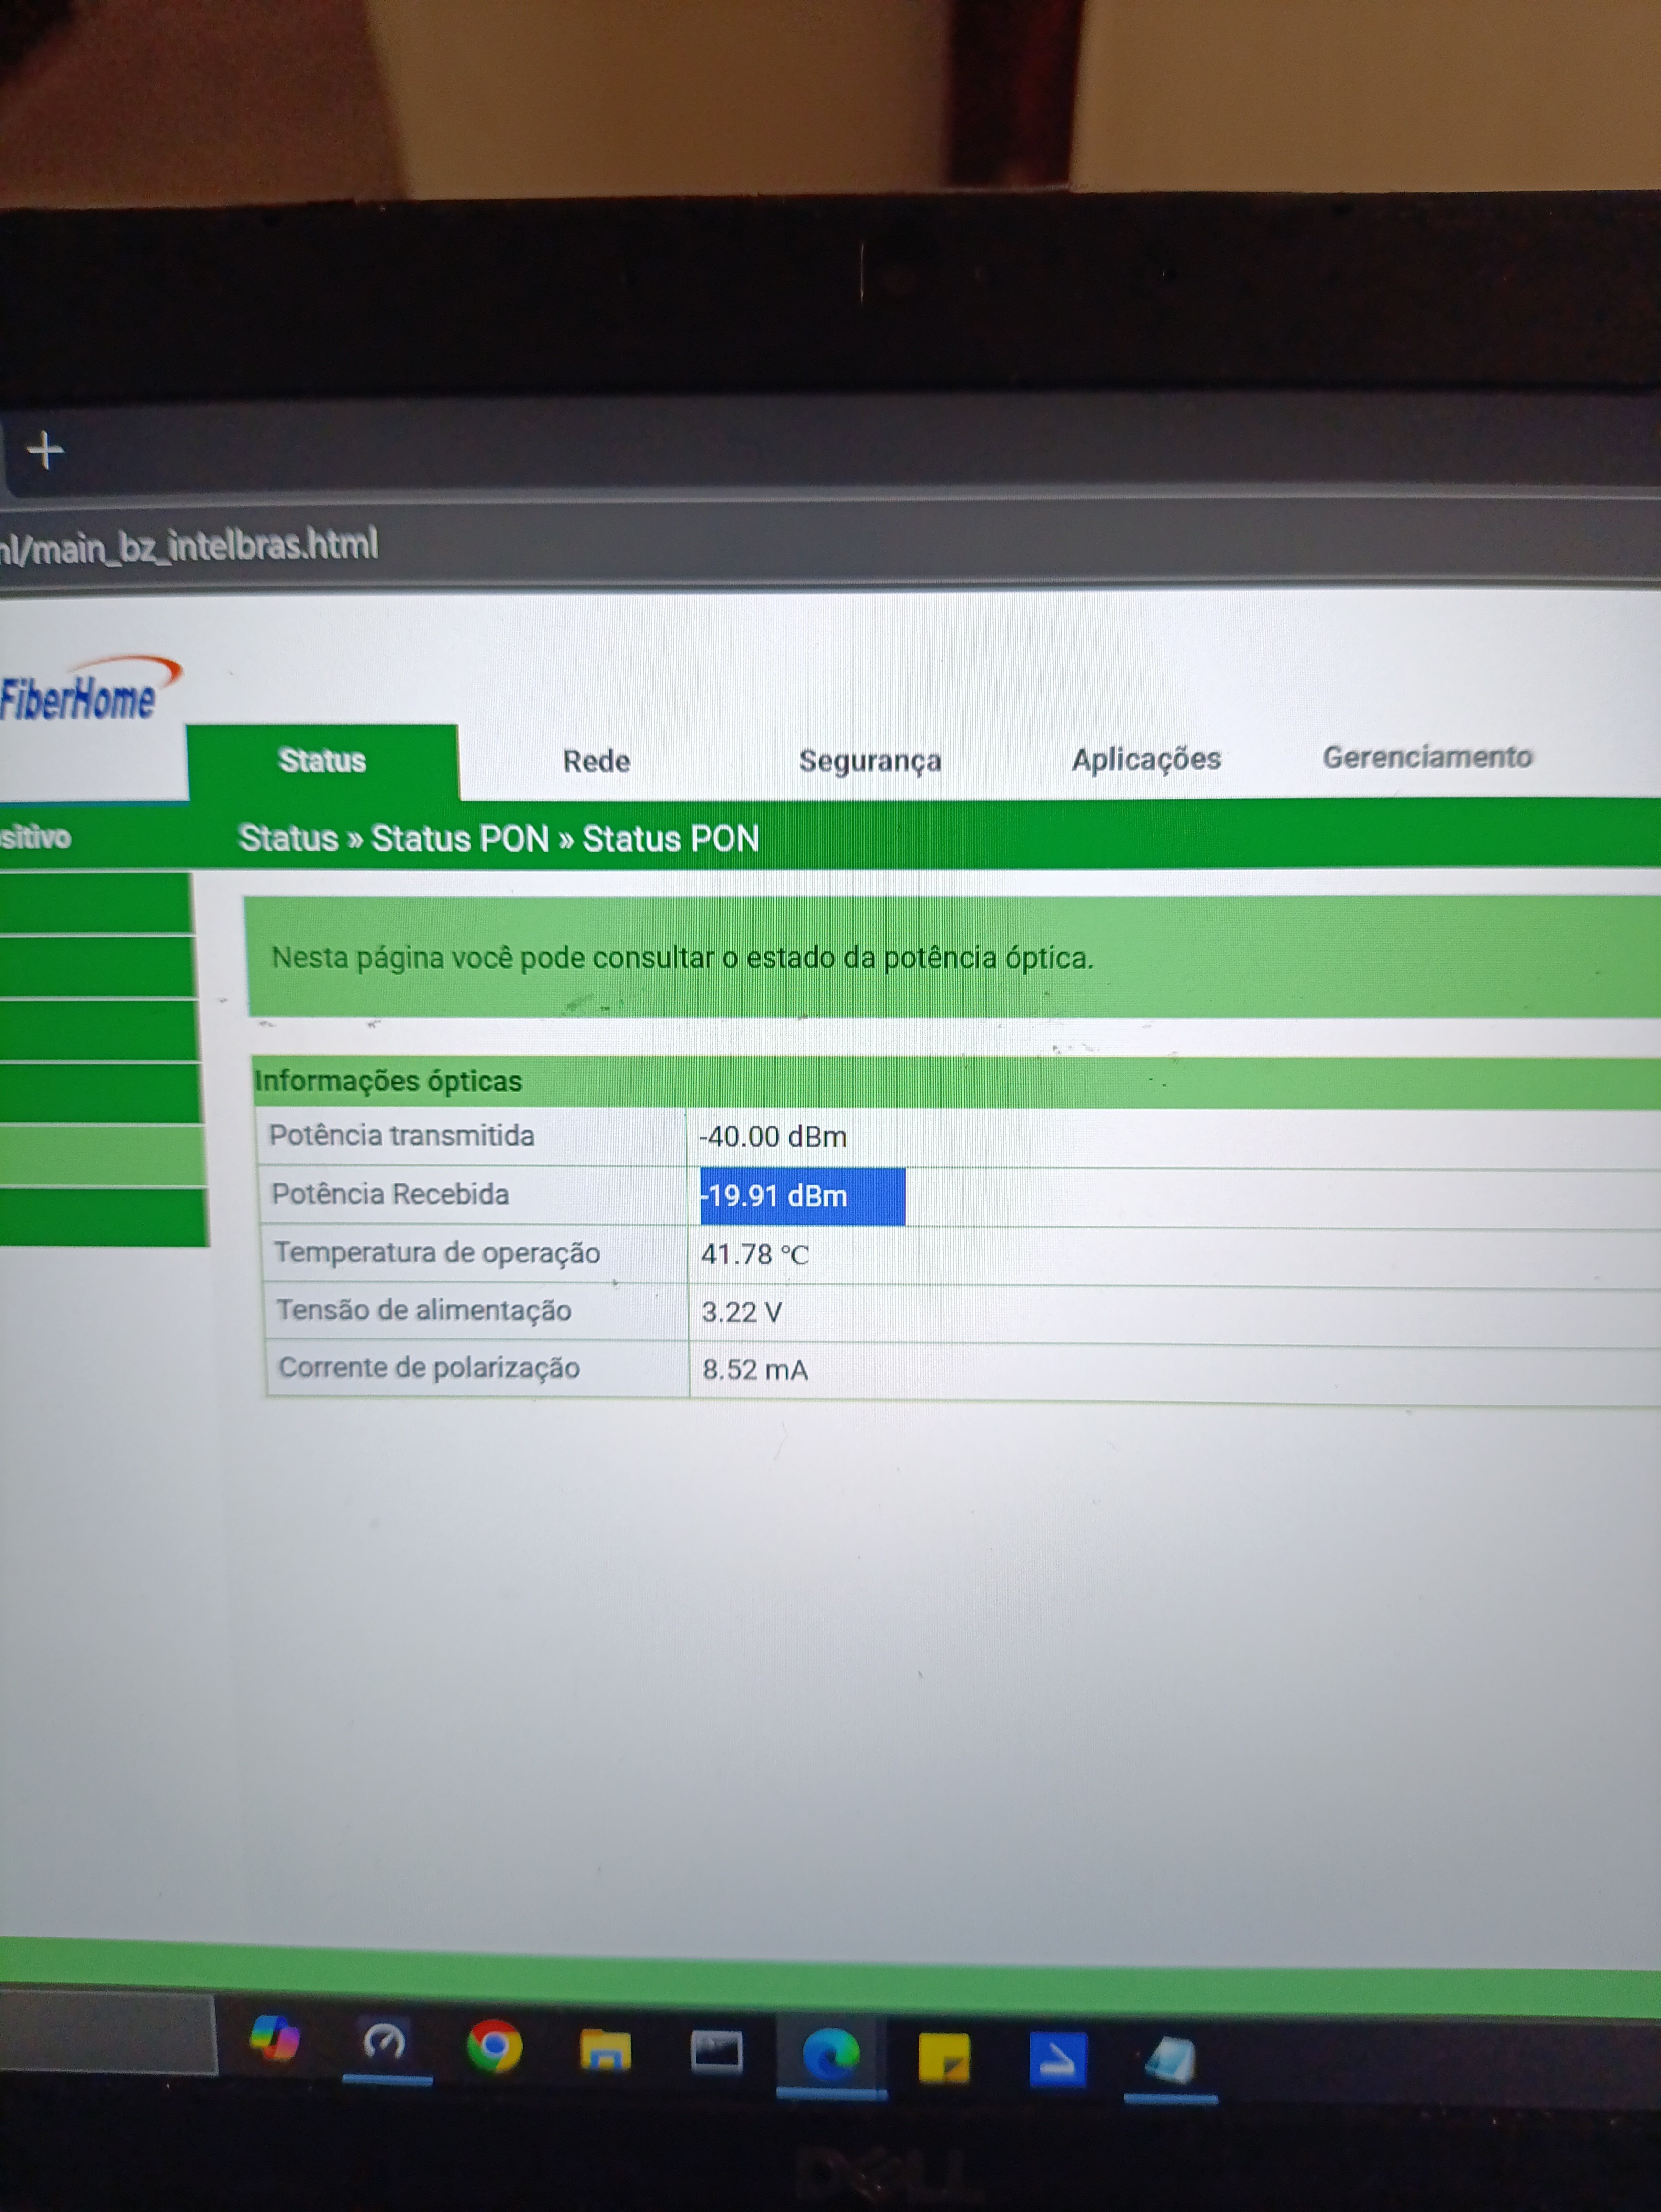1661x2212 pixels.
Task: Open the speedometer app in taskbar
Action: (x=385, y=2042)
